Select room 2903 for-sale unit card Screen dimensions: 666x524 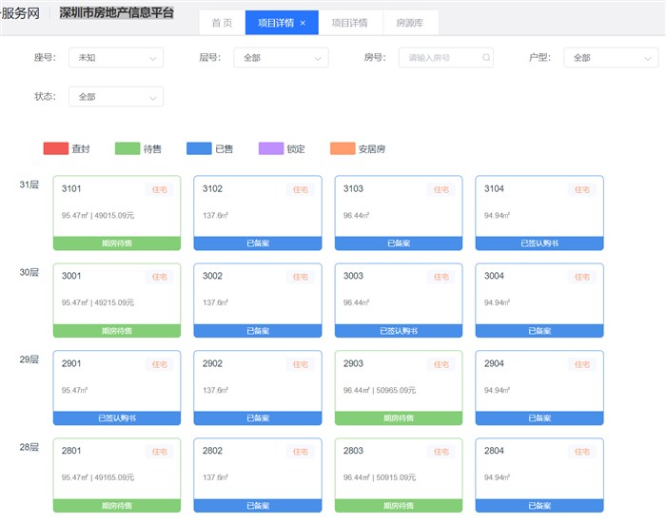pyautogui.click(x=398, y=380)
